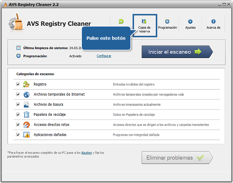Open the Programación scheduler toolbar button
233x183 pixels.
(168, 24)
